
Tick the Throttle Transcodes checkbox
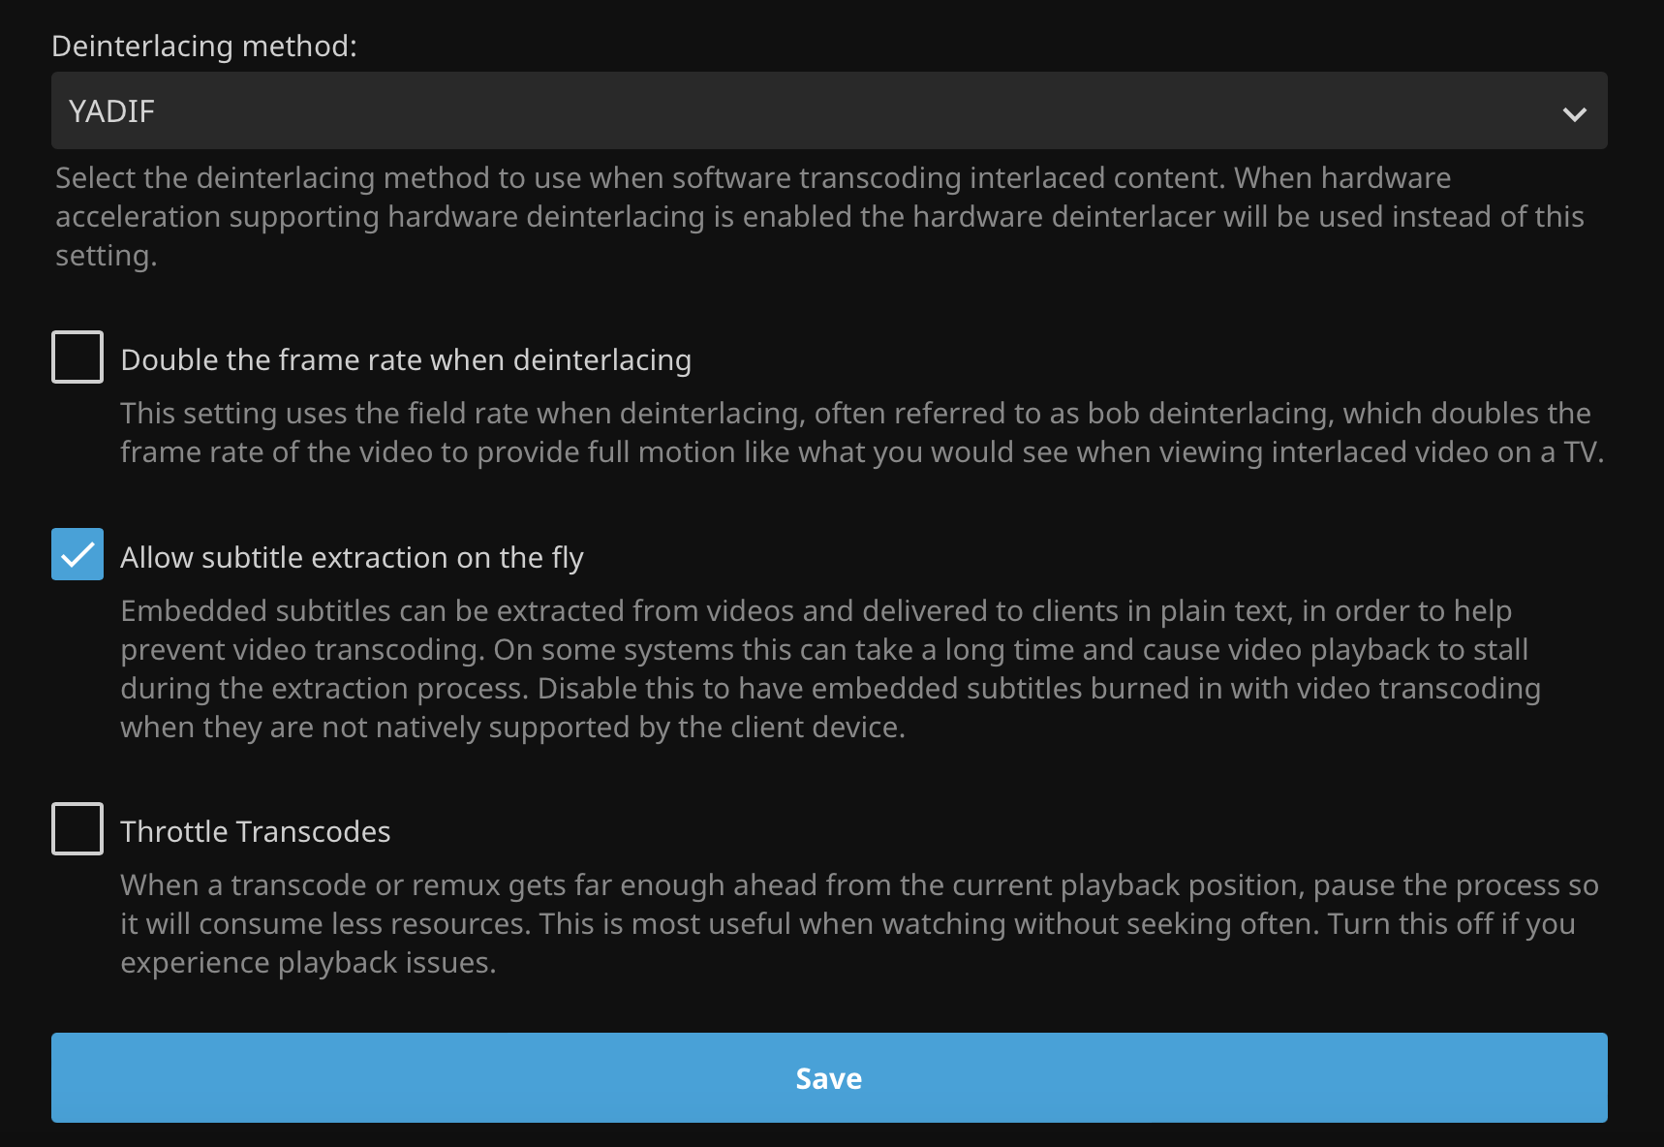click(77, 829)
